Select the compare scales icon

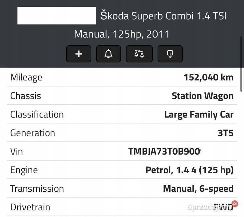click(139, 53)
